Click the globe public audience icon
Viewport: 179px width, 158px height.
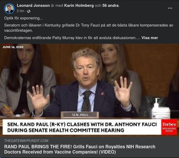tap(29, 11)
